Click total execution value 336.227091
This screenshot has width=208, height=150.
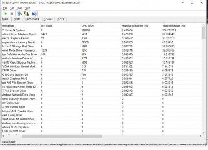pyautogui.click(x=169, y=30)
